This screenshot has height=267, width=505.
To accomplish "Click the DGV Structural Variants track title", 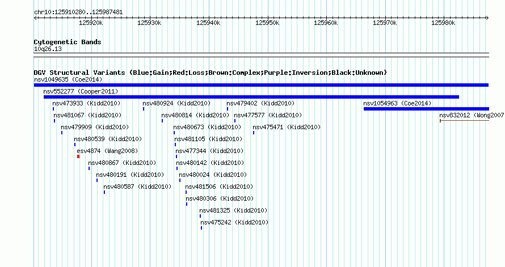I will pos(211,73).
